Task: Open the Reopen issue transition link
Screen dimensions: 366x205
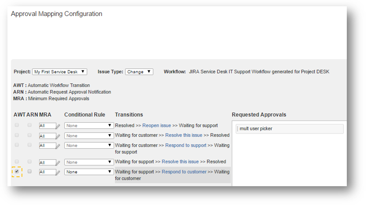Action: coord(156,125)
